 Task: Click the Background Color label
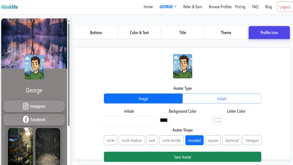coord(182,111)
